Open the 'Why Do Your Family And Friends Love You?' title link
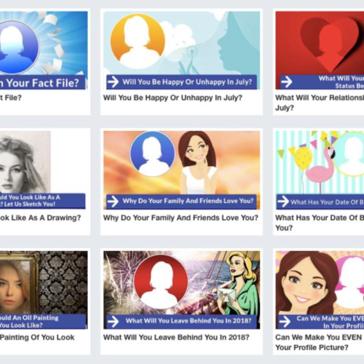The image size is (364, 364). point(180,218)
